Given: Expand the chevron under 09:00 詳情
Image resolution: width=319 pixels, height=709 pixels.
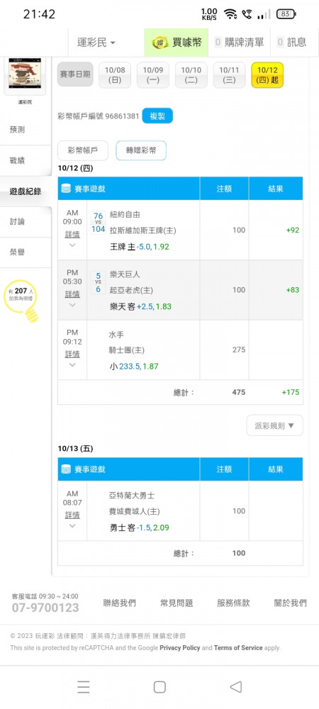Looking at the screenshot, I should (72, 245).
